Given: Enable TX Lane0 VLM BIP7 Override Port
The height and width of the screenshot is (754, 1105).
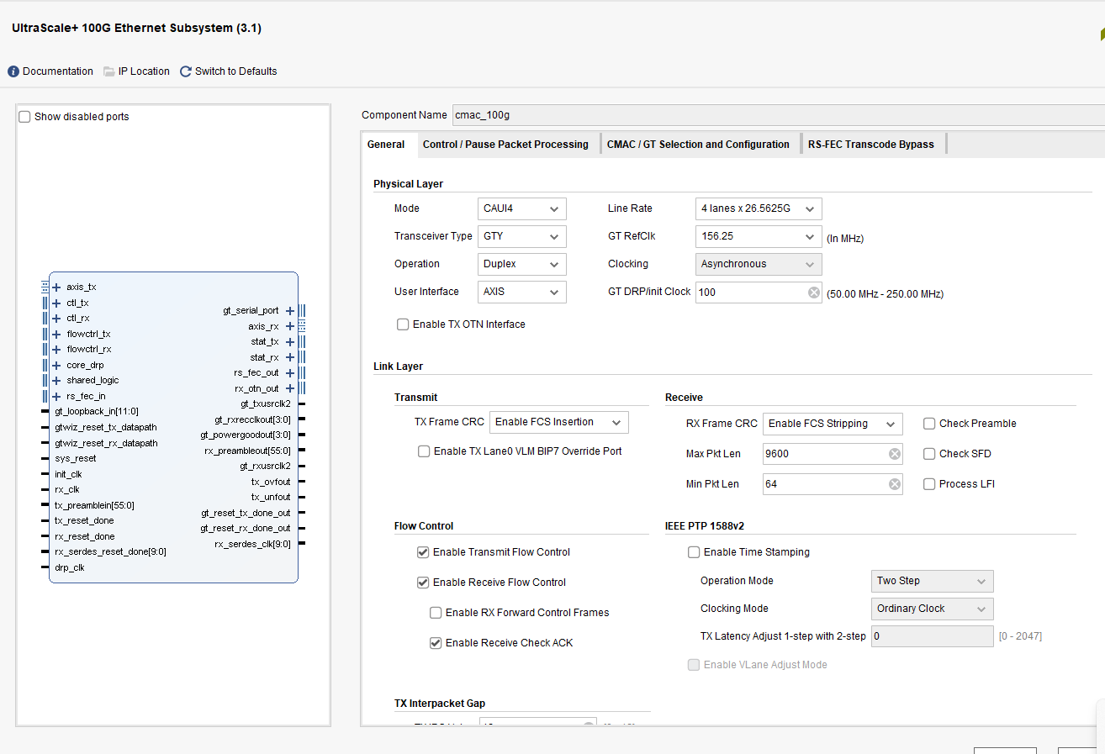Looking at the screenshot, I should [x=424, y=451].
